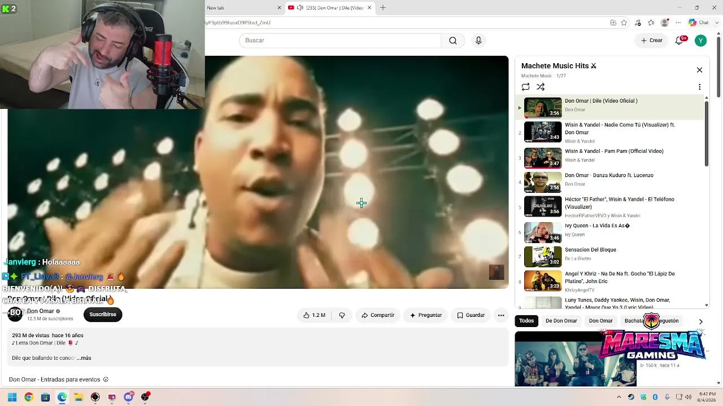Viewport: 723px width, 406px height.
Task: Open more video actions ellipsis
Action: click(x=501, y=315)
